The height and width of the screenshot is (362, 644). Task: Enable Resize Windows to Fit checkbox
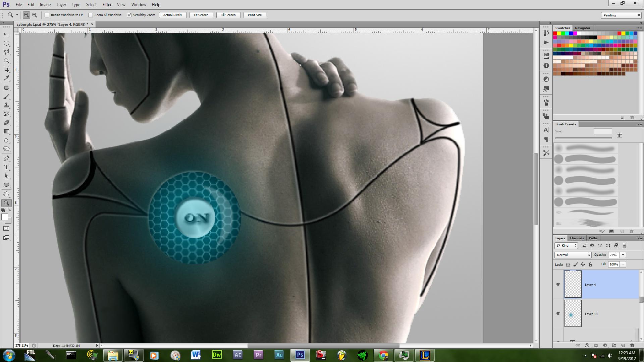(47, 15)
